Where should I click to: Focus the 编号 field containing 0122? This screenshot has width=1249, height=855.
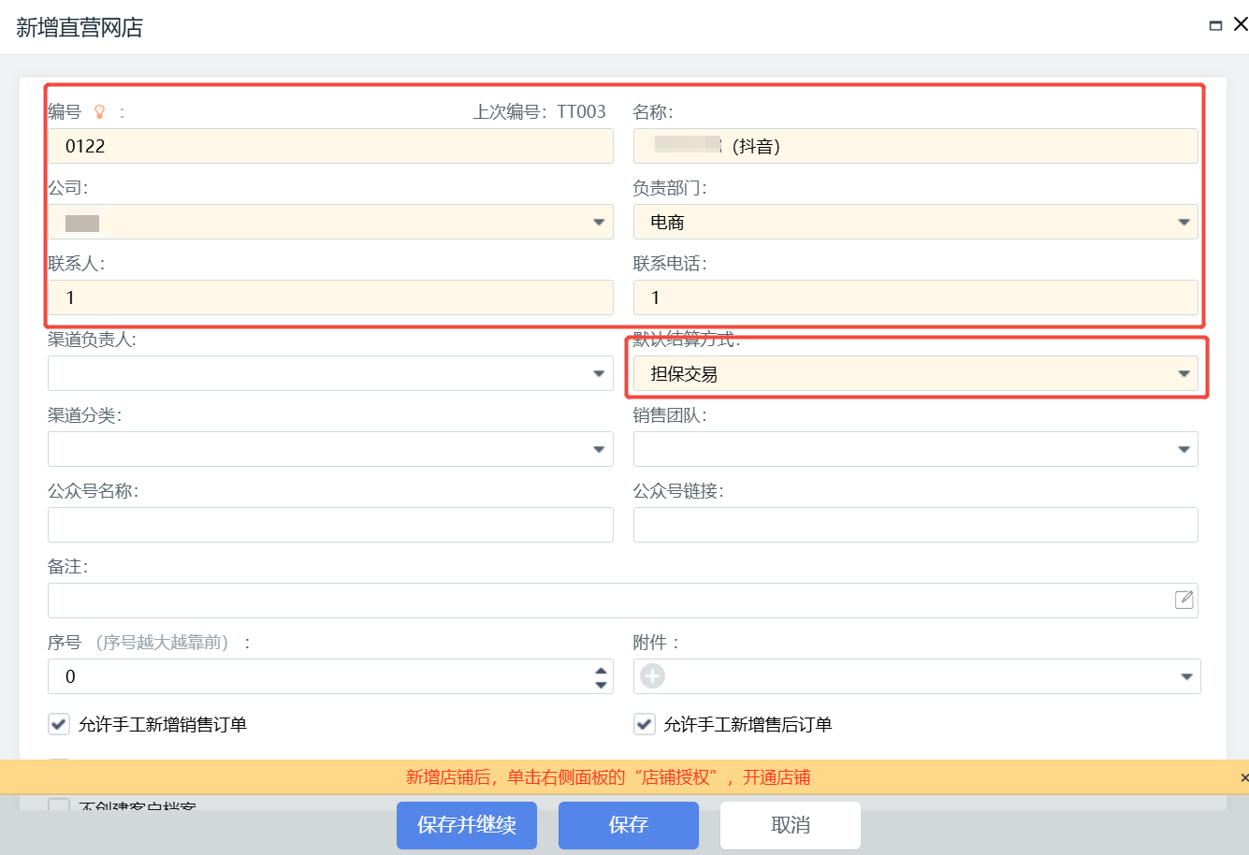[330, 146]
